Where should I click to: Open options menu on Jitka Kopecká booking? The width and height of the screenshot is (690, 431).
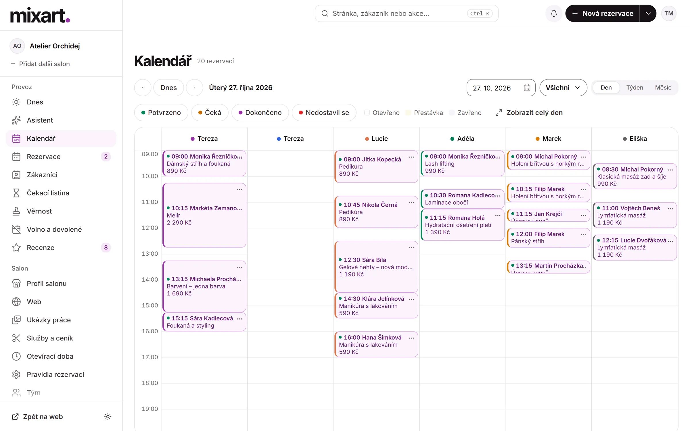[411, 157]
